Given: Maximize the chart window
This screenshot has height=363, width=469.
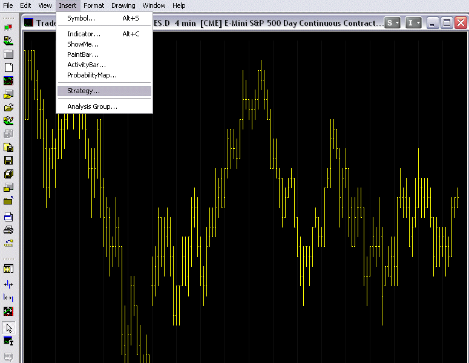Looking at the screenshot, I should click(447, 23).
